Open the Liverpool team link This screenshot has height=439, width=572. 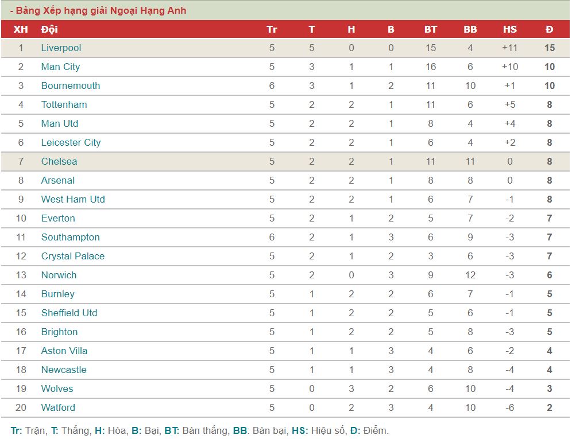click(61, 48)
